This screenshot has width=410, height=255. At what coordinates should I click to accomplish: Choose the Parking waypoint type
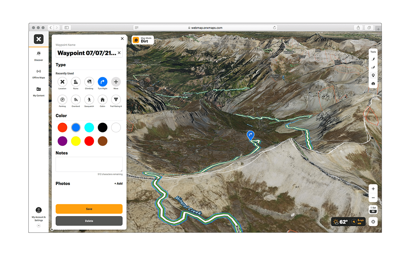[62, 100]
